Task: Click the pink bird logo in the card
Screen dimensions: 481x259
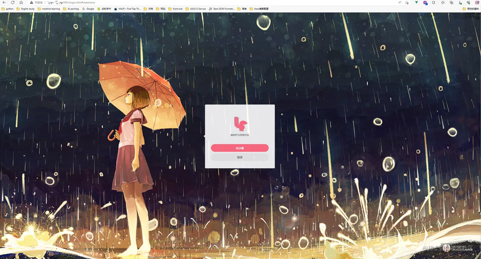Action: [x=240, y=124]
